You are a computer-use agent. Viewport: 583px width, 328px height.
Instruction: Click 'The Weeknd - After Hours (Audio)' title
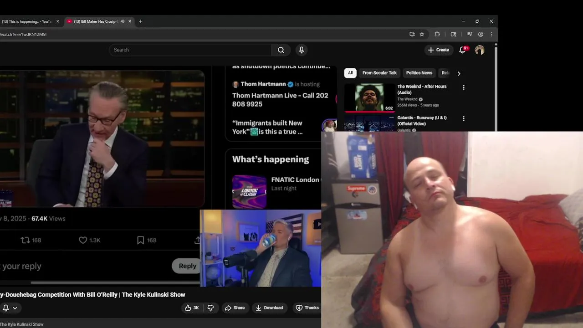[422, 89]
